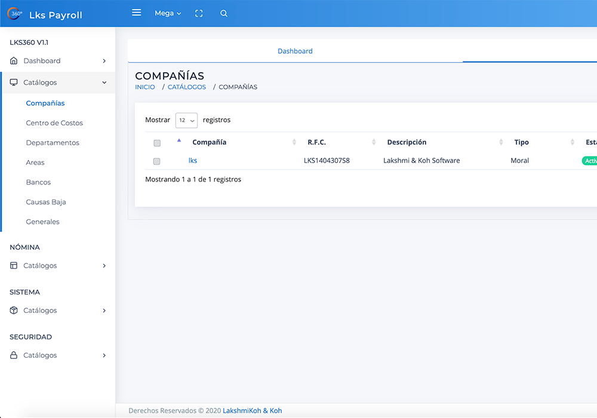Click the INICIO breadcrumb link
Viewport: 597px width, 418px height.
point(145,87)
